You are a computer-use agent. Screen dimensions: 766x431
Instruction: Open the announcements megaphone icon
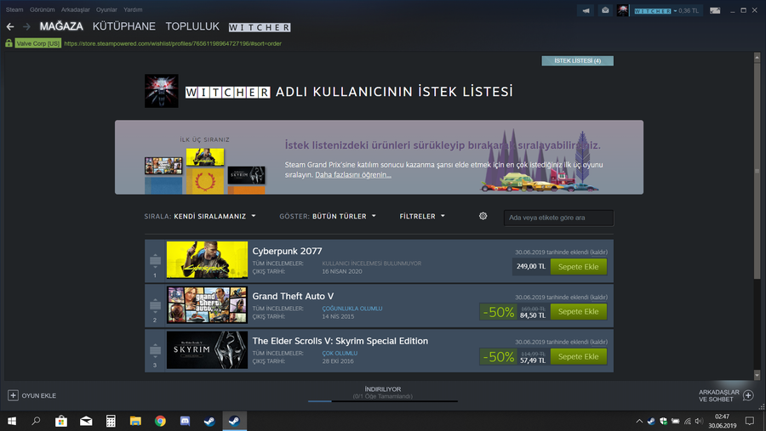tap(586, 10)
